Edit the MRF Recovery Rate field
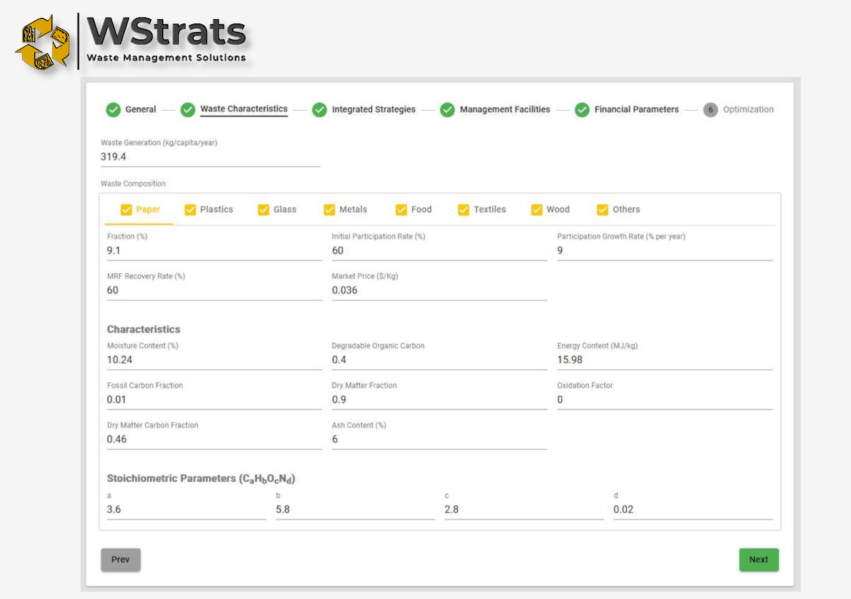Viewport: 851px width, 599px height. tap(214, 290)
